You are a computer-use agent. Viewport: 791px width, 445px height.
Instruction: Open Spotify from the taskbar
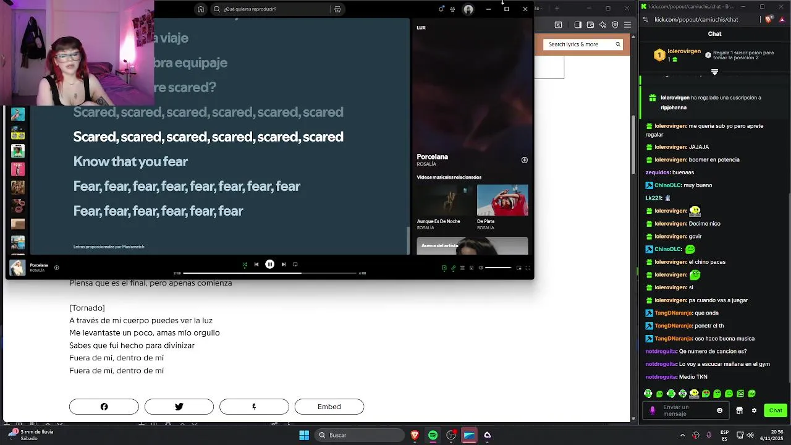(x=433, y=435)
